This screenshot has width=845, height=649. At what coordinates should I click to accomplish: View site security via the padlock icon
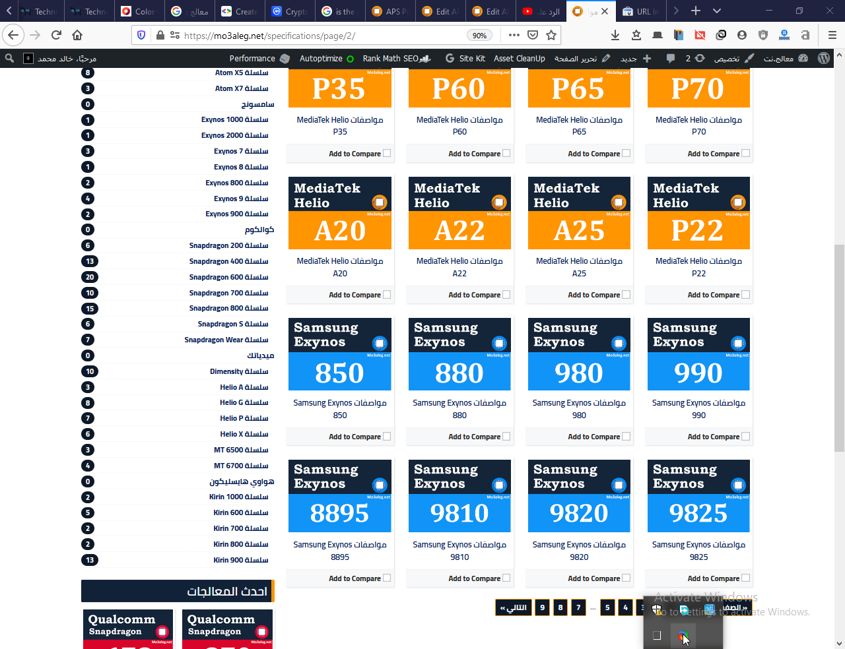click(x=160, y=35)
